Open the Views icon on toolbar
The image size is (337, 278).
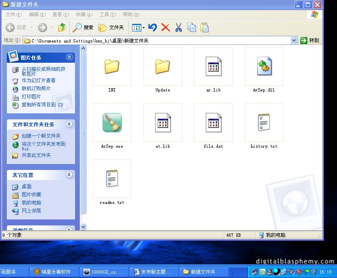pos(137,28)
